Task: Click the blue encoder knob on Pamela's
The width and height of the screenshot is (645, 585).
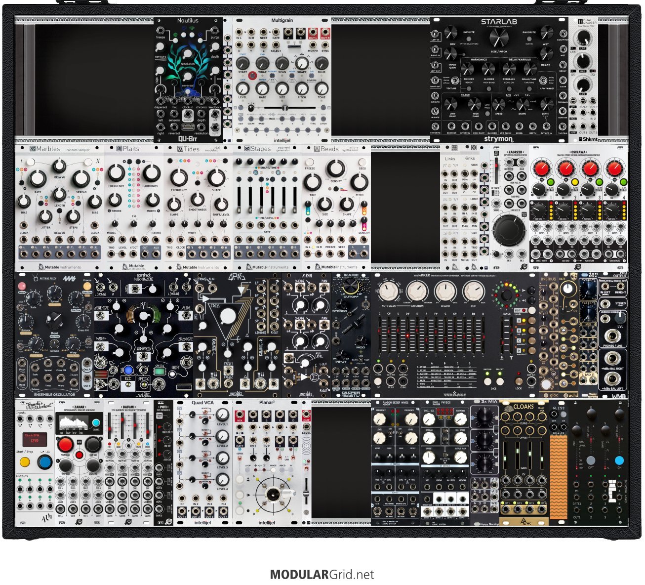Action: (45, 462)
